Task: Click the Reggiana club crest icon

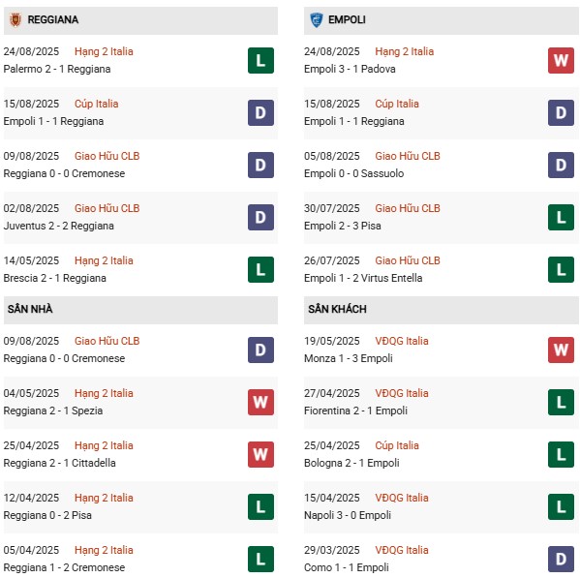Action: click(15, 20)
